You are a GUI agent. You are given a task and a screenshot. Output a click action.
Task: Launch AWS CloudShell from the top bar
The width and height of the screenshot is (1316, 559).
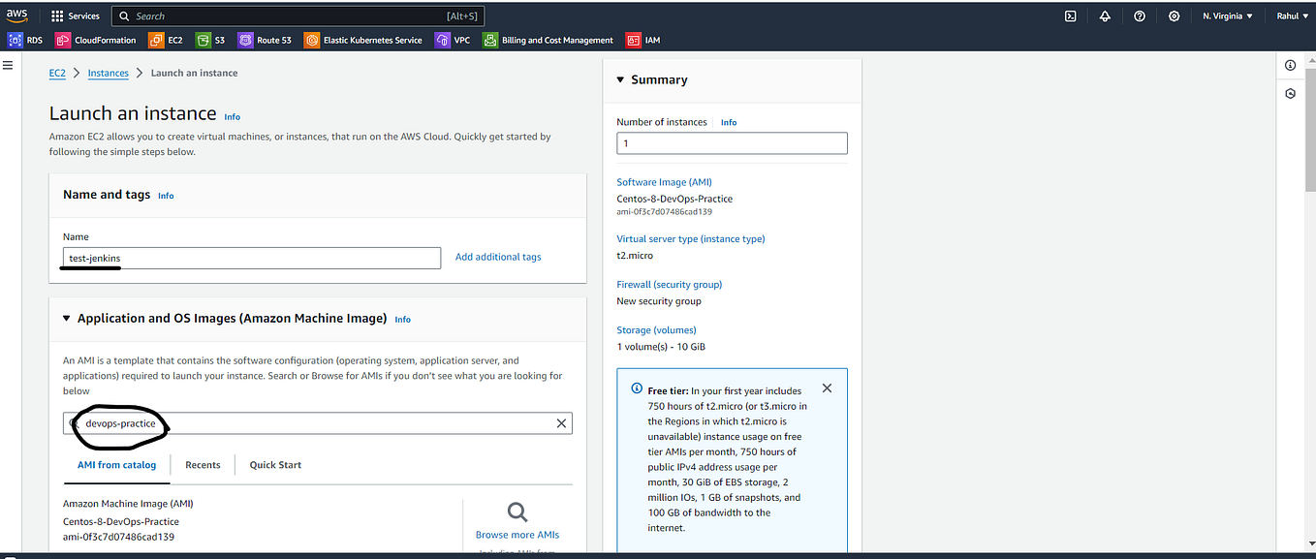pos(1070,16)
